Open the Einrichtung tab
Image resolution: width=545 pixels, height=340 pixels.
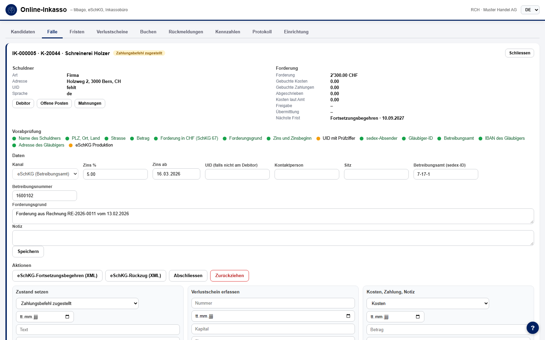[296, 32]
